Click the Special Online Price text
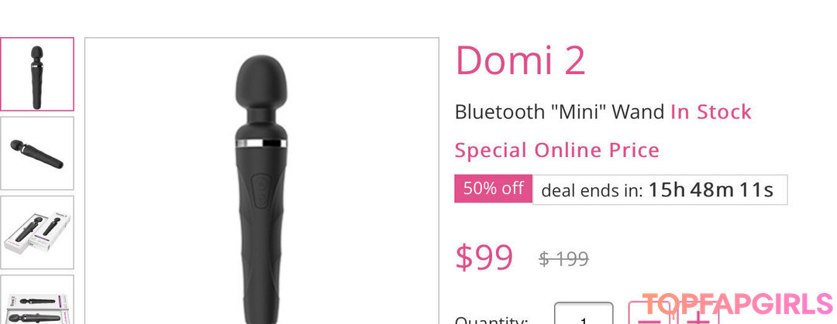This screenshot has width=837, height=324. (x=556, y=150)
